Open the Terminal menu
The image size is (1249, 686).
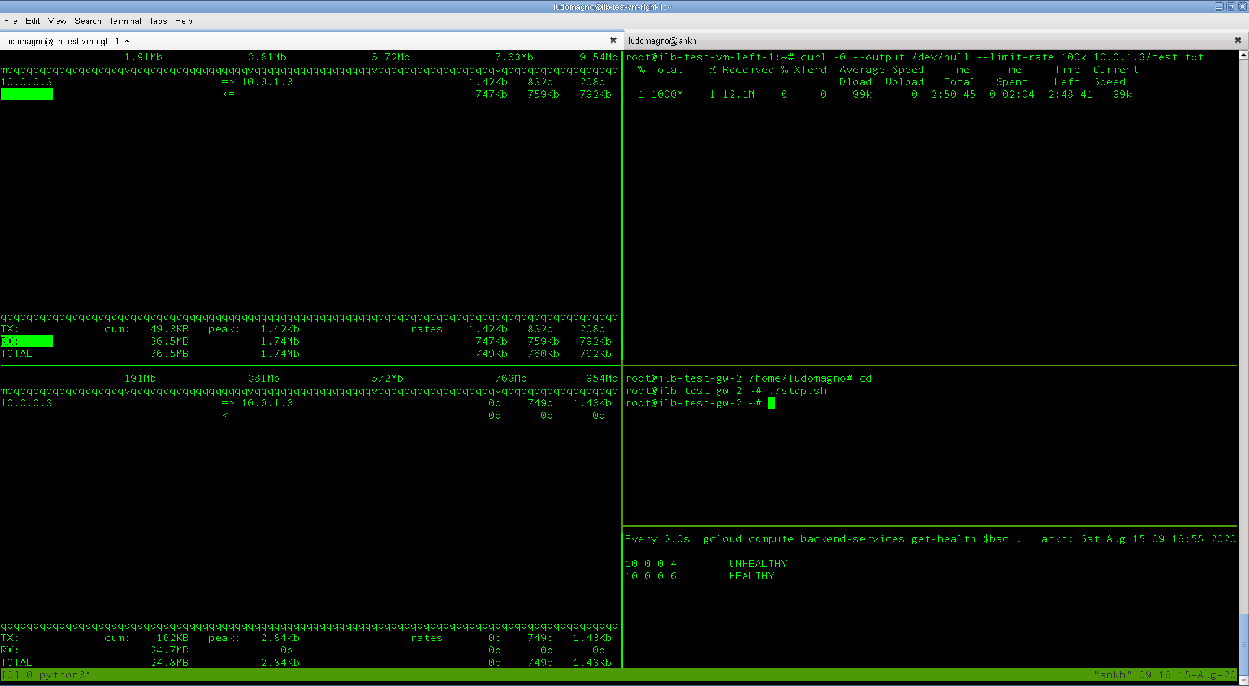tap(125, 21)
